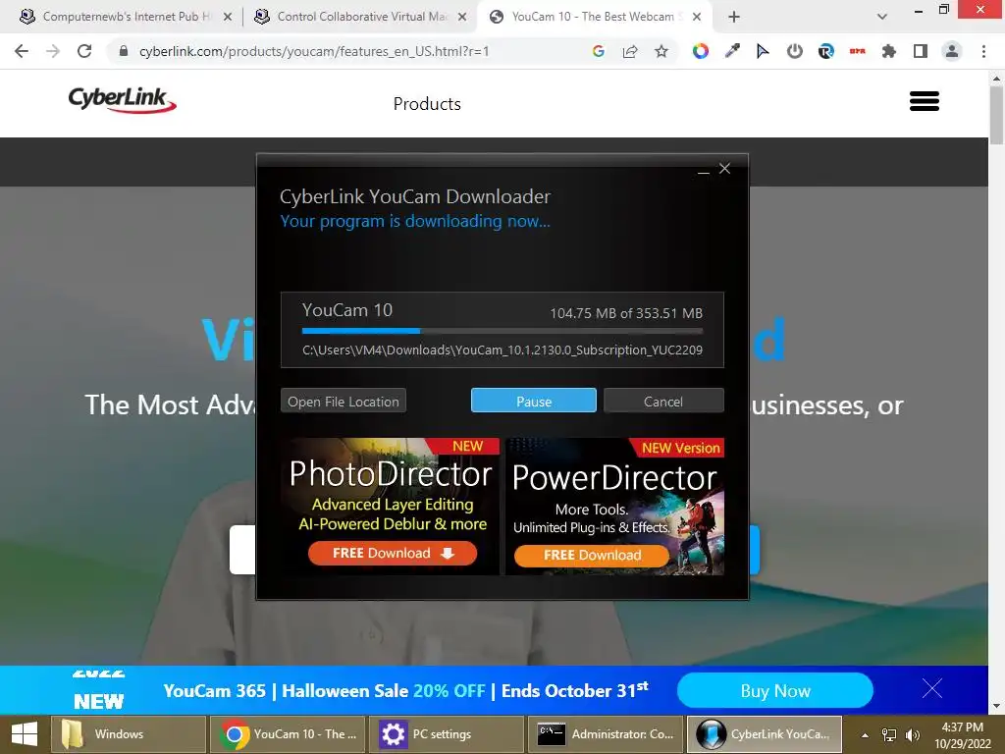This screenshot has height=754, width=1005.
Task: Click Buy Now in sale banner
Action: pyautogui.click(x=775, y=690)
